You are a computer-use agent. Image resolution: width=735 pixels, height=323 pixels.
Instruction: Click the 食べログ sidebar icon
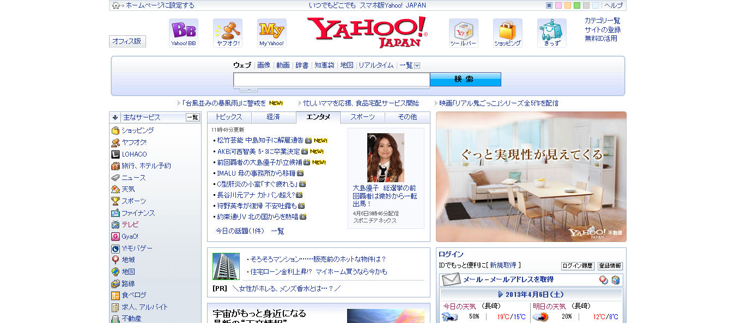coord(116,295)
